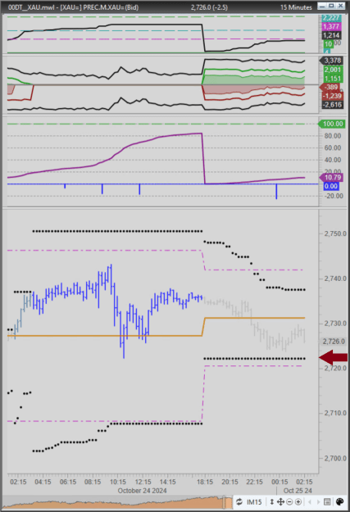The width and height of the screenshot is (350, 512).
Task: Select the purple 10.79 indicator tag
Action: pyautogui.click(x=331, y=177)
